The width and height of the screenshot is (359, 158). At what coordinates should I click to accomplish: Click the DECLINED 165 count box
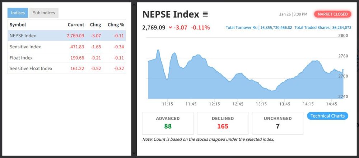[x=223, y=123]
